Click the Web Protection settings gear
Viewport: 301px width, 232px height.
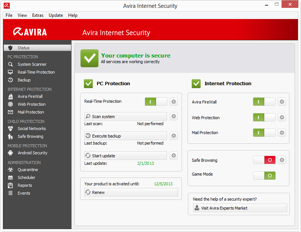pyautogui.click(x=282, y=118)
